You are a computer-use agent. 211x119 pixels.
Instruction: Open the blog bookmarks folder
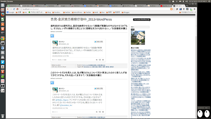(48, 12)
